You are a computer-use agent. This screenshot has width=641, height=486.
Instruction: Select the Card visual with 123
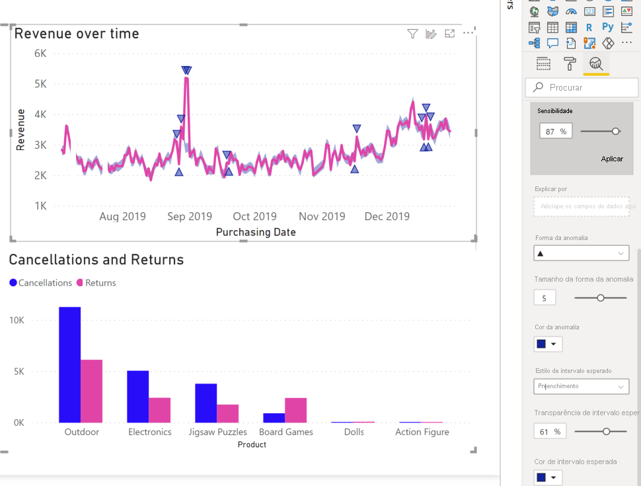[x=589, y=11]
